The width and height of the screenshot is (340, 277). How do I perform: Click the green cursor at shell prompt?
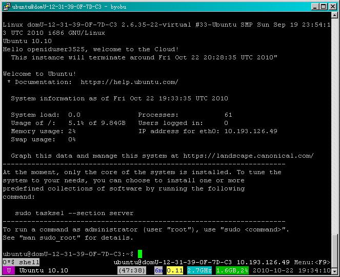click(x=140, y=254)
